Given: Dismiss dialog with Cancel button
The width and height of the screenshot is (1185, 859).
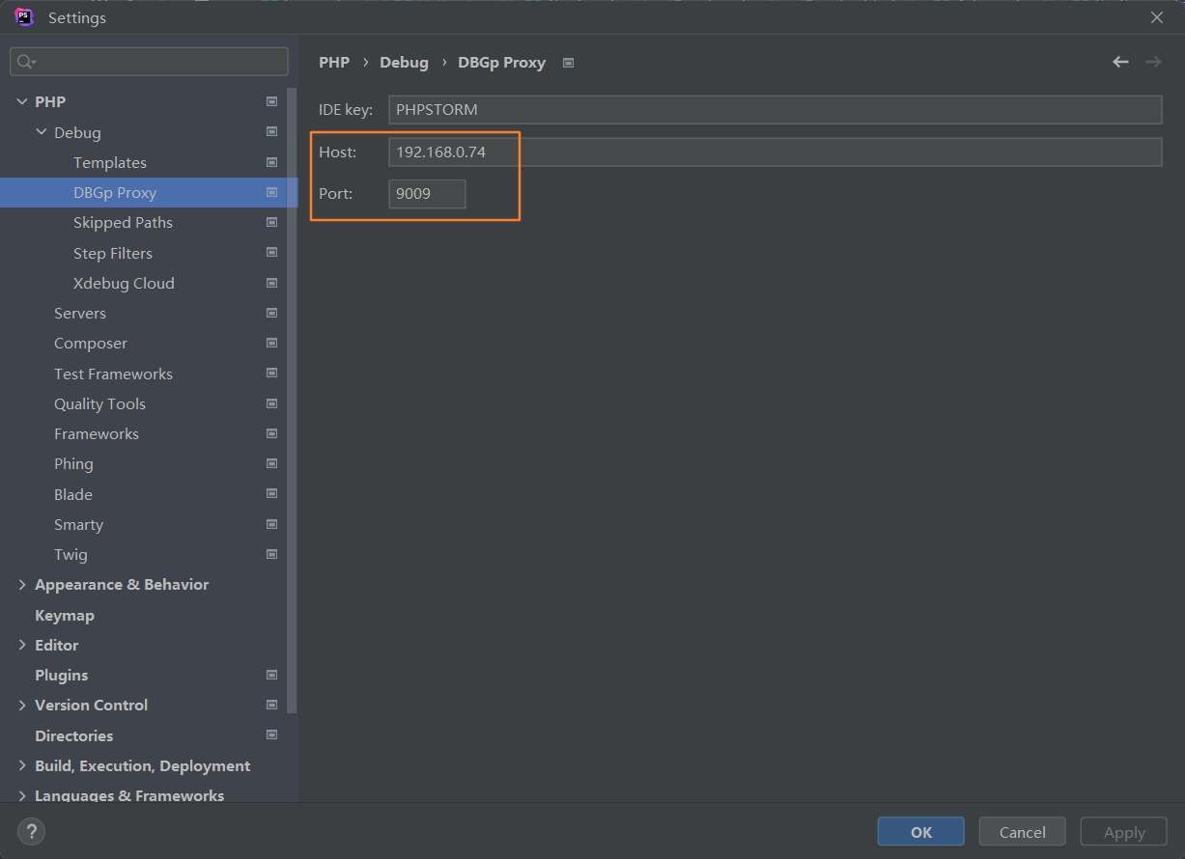Looking at the screenshot, I should point(1023,832).
